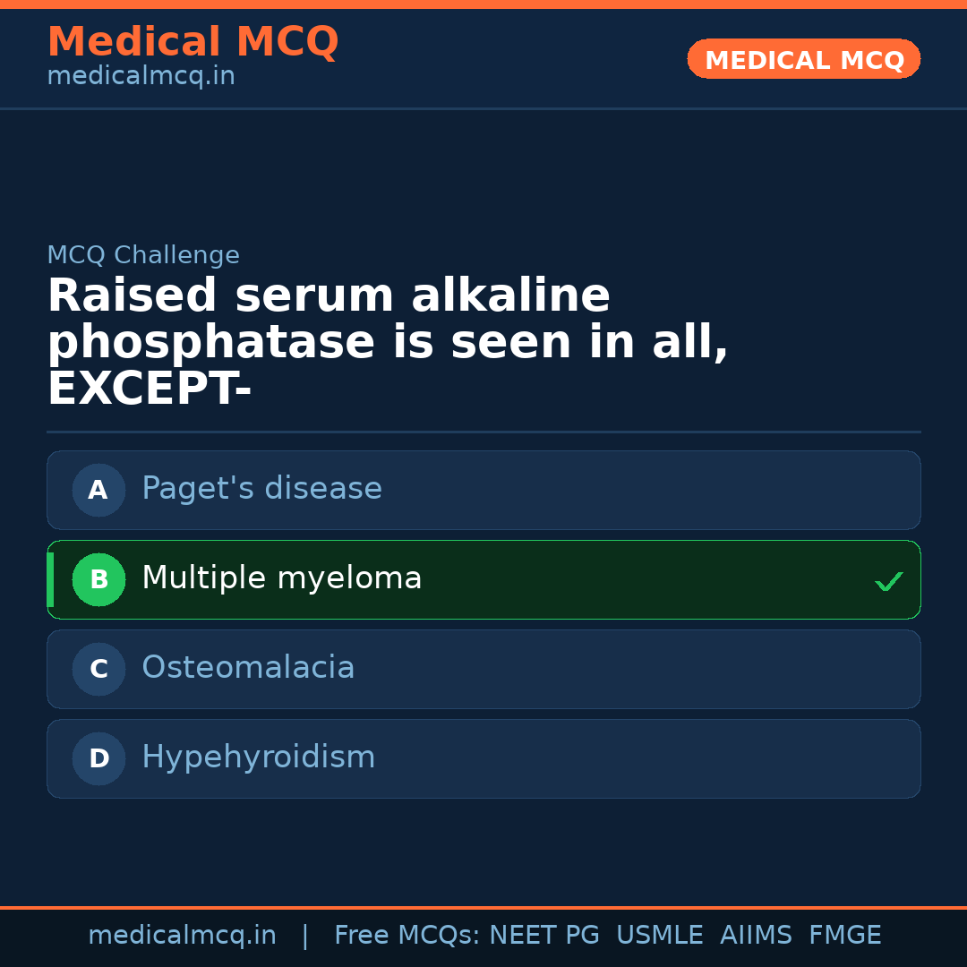Click USMLE in the footer

click(x=659, y=936)
